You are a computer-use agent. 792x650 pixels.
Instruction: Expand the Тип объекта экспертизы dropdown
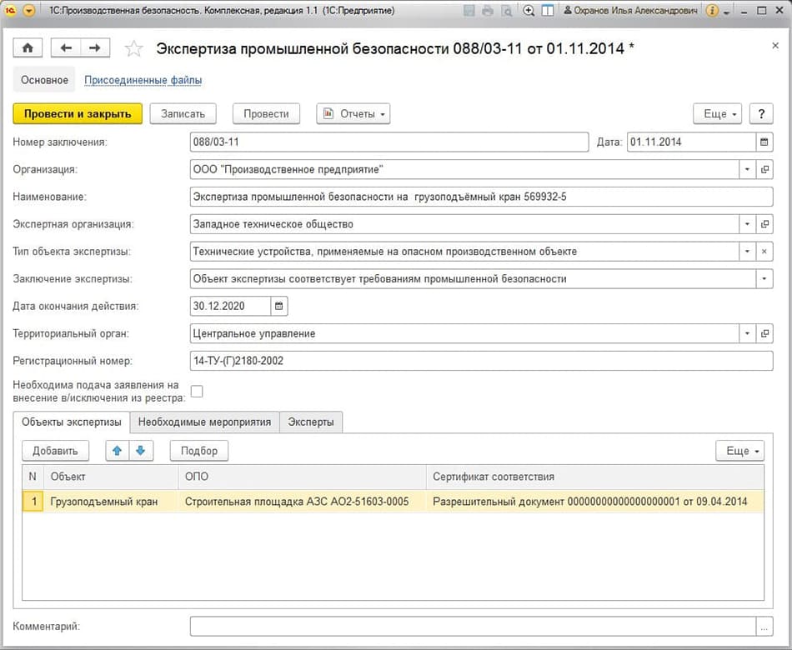(747, 251)
